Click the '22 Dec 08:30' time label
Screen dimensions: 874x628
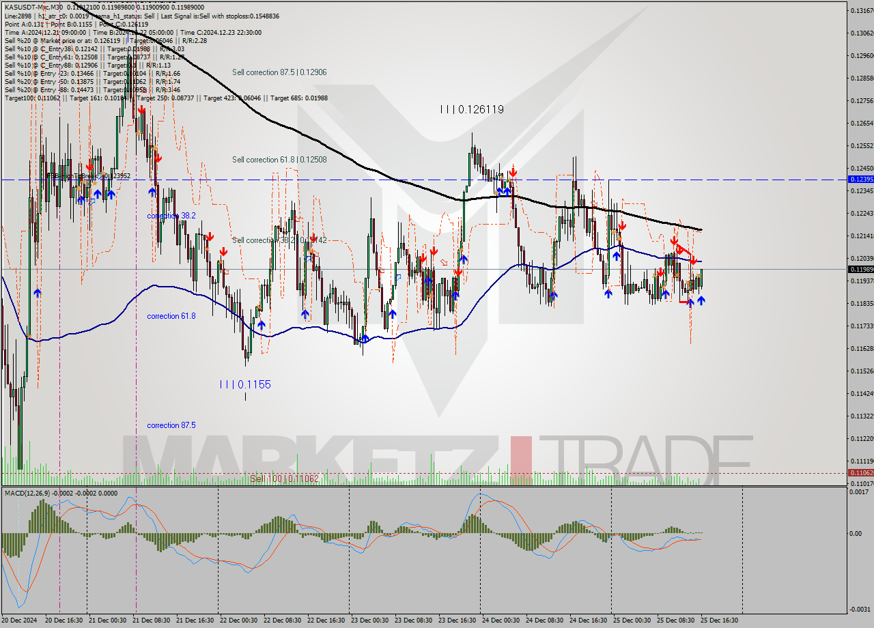(x=283, y=620)
